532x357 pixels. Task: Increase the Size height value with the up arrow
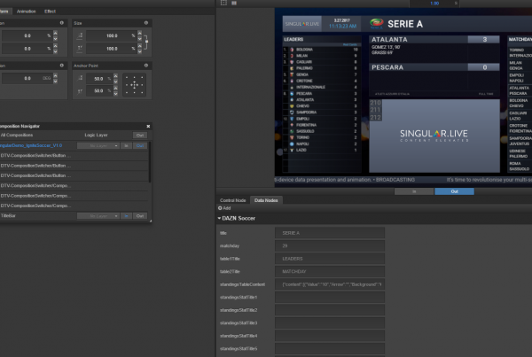coord(139,46)
